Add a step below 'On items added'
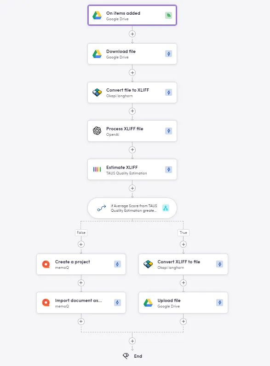270x366 pixels. tap(132, 34)
